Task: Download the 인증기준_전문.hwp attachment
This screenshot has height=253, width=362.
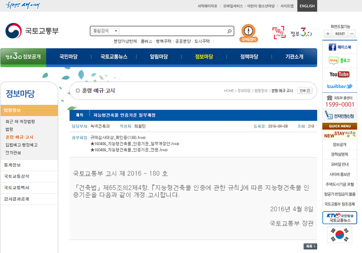Action: pyautogui.click(x=129, y=150)
